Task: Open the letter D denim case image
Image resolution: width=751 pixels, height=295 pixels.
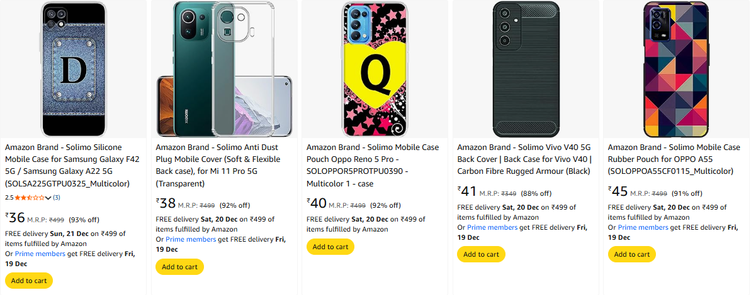Action: tap(72, 68)
